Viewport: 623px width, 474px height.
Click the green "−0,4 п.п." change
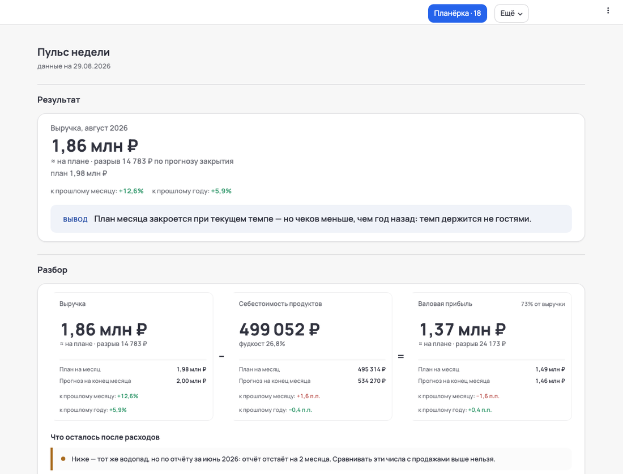pyautogui.click(x=300, y=409)
